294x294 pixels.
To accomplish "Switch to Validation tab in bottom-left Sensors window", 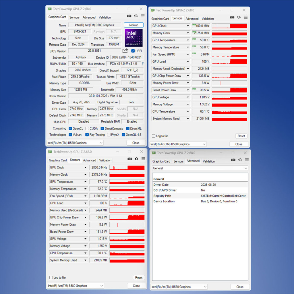I will (x=105, y=160).
